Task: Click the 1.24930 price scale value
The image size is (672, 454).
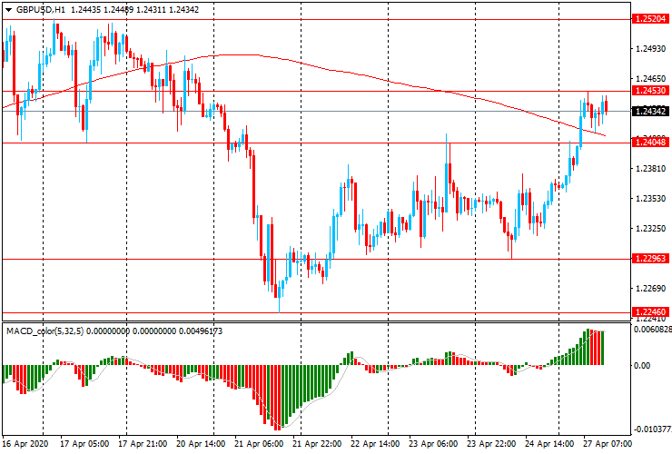Action: click(651, 49)
